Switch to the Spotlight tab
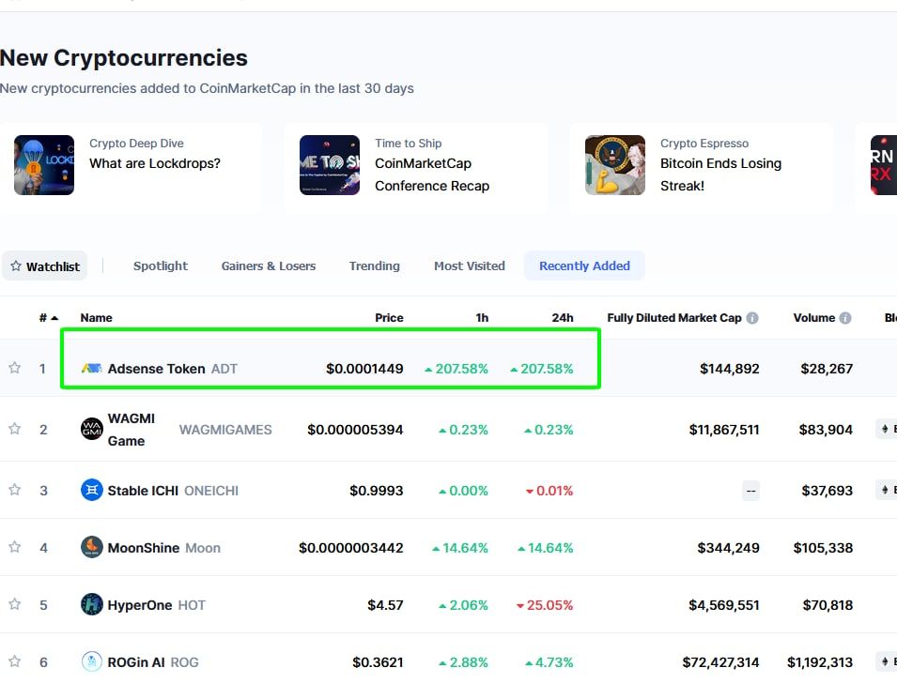This screenshot has width=897, height=683. 160,266
